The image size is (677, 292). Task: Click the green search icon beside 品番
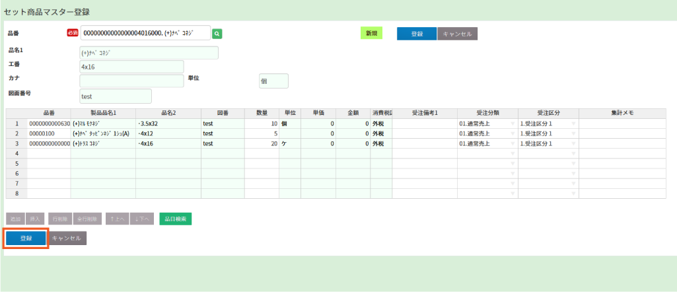217,33
